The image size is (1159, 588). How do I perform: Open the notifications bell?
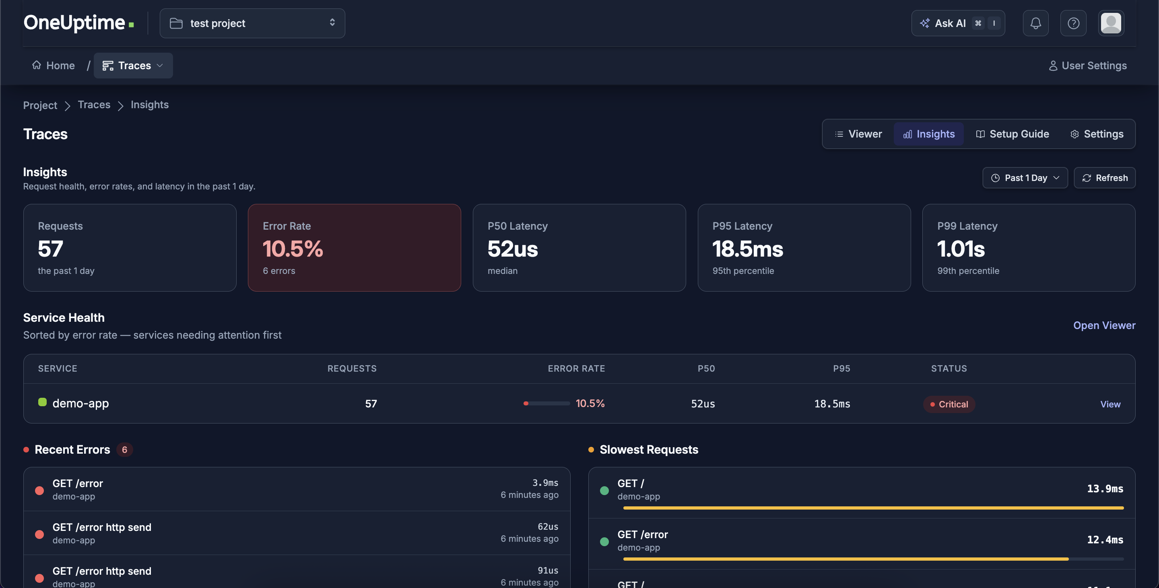coord(1035,23)
